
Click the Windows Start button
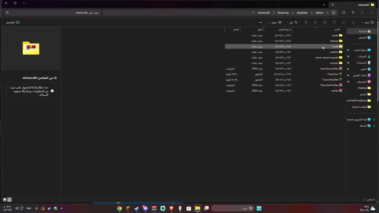(x=259, y=208)
